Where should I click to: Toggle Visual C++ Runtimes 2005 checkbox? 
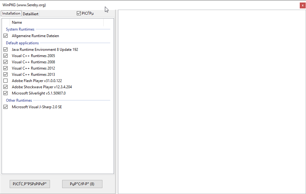[x=6, y=56]
